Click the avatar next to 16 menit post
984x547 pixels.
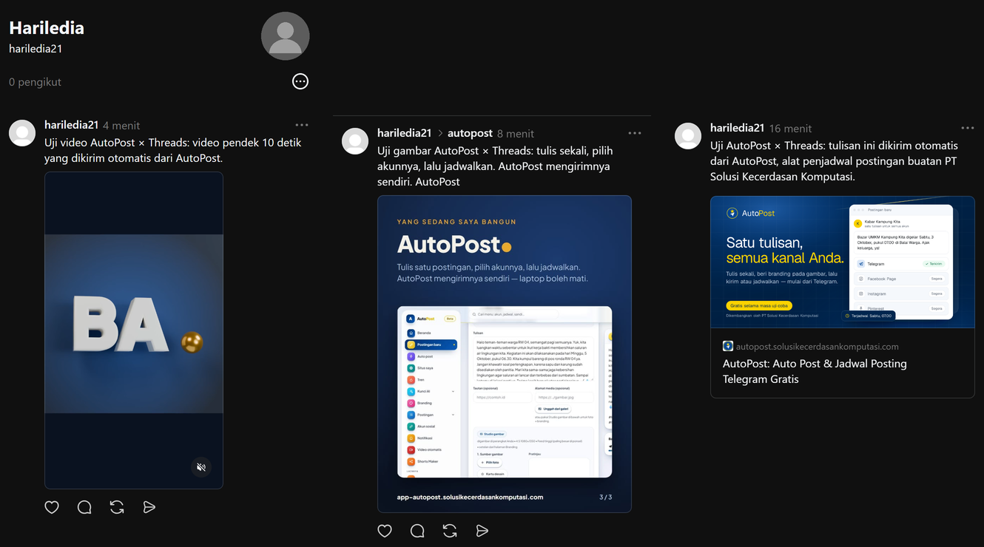point(688,136)
